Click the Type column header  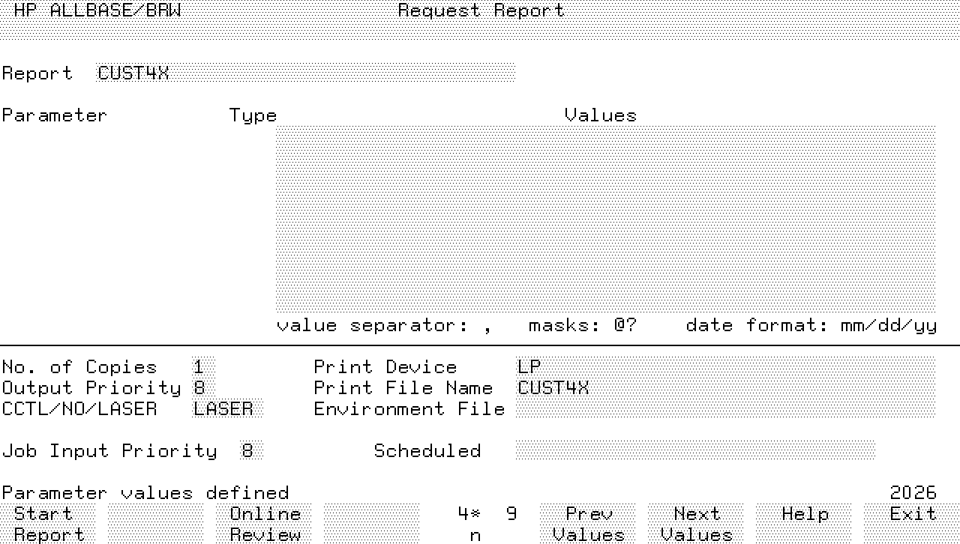pos(253,115)
